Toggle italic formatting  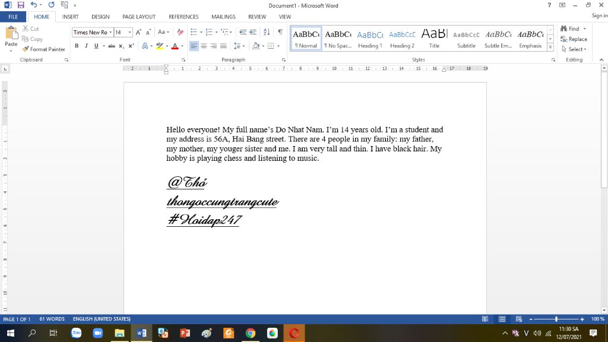(x=86, y=46)
